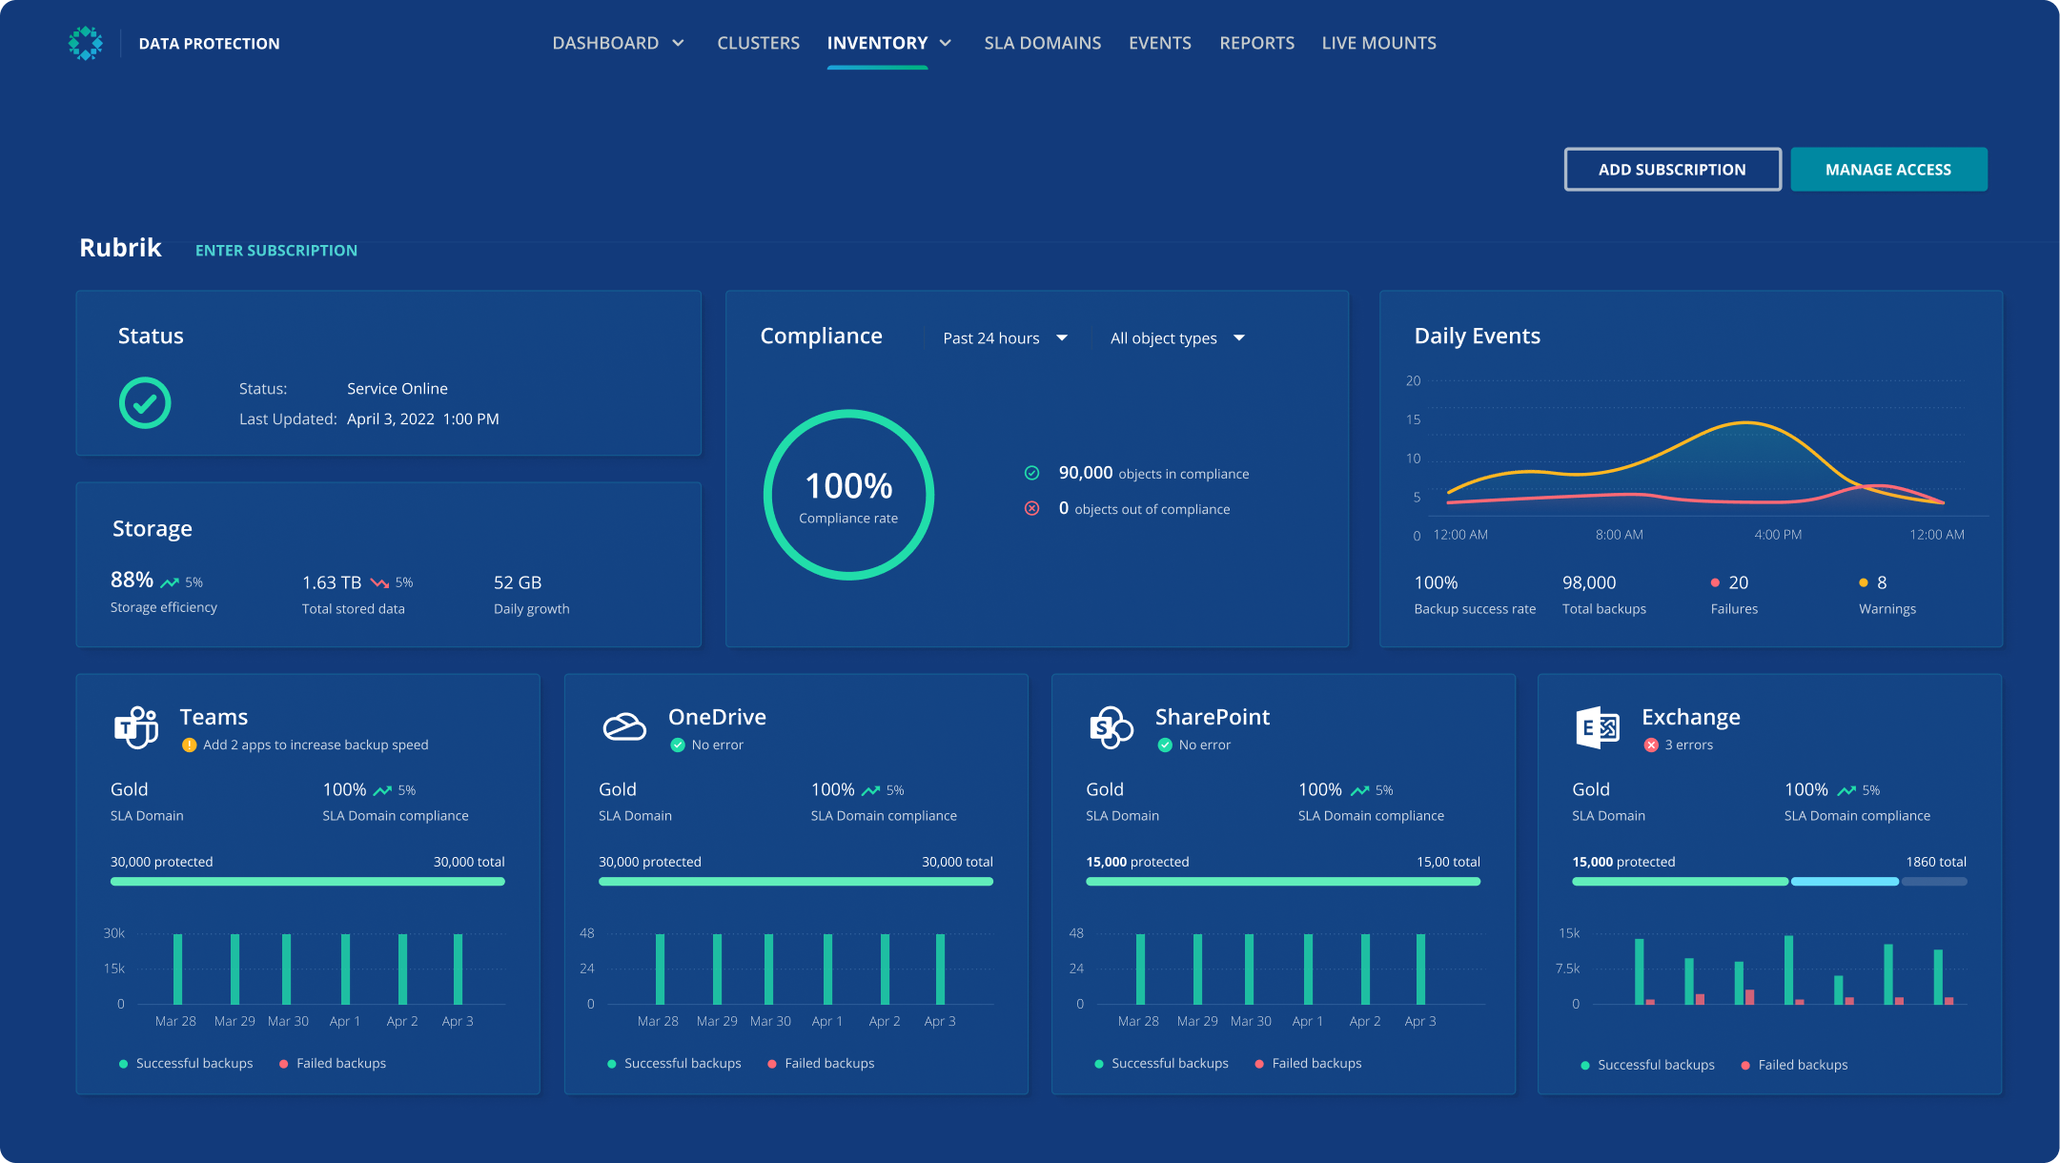This screenshot has height=1163, width=2060.
Task: Select the Dashboard menu item
Action: point(605,43)
